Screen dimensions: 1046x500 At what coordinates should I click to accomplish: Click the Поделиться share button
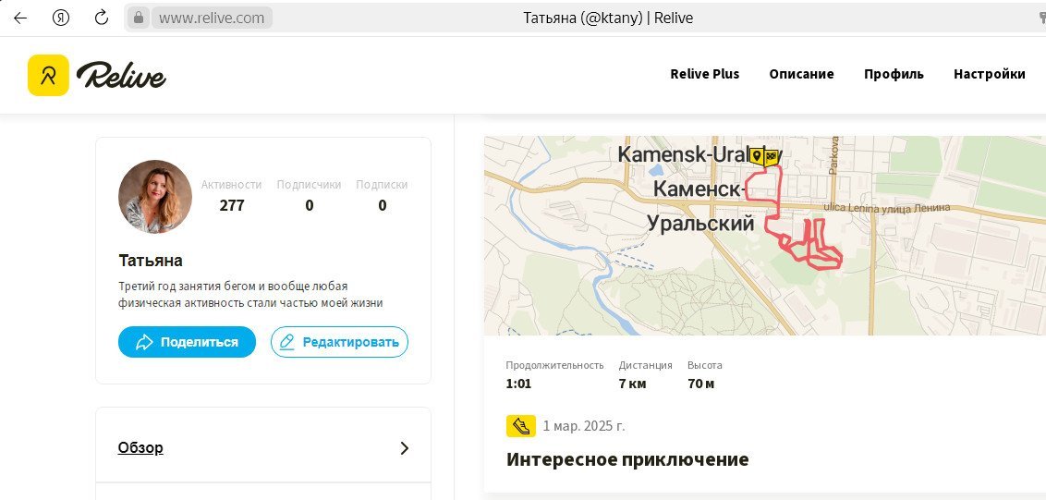[x=187, y=342]
